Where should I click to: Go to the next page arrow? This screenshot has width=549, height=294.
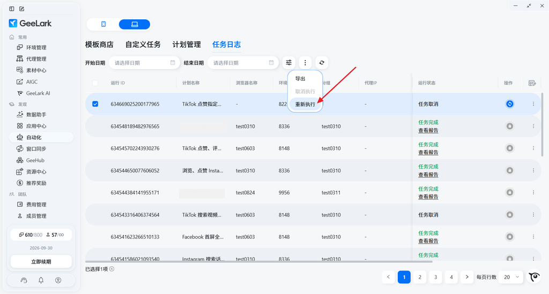tap(467, 277)
